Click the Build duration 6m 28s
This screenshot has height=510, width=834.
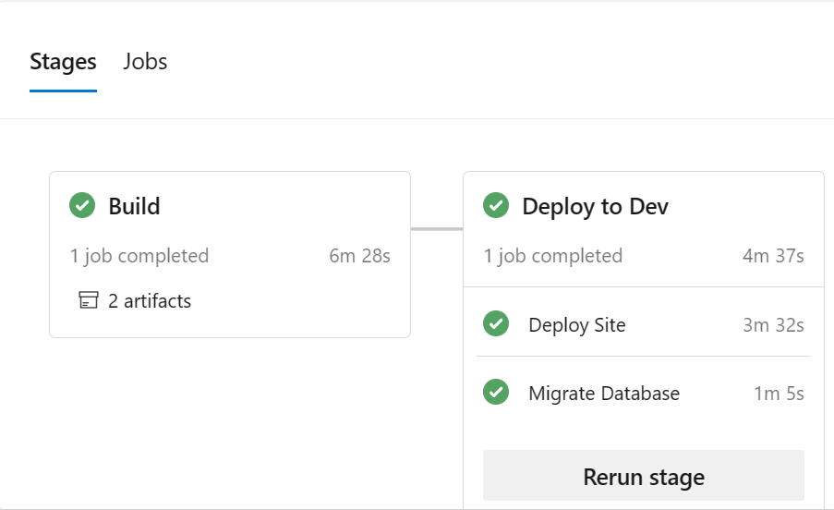[x=359, y=256]
